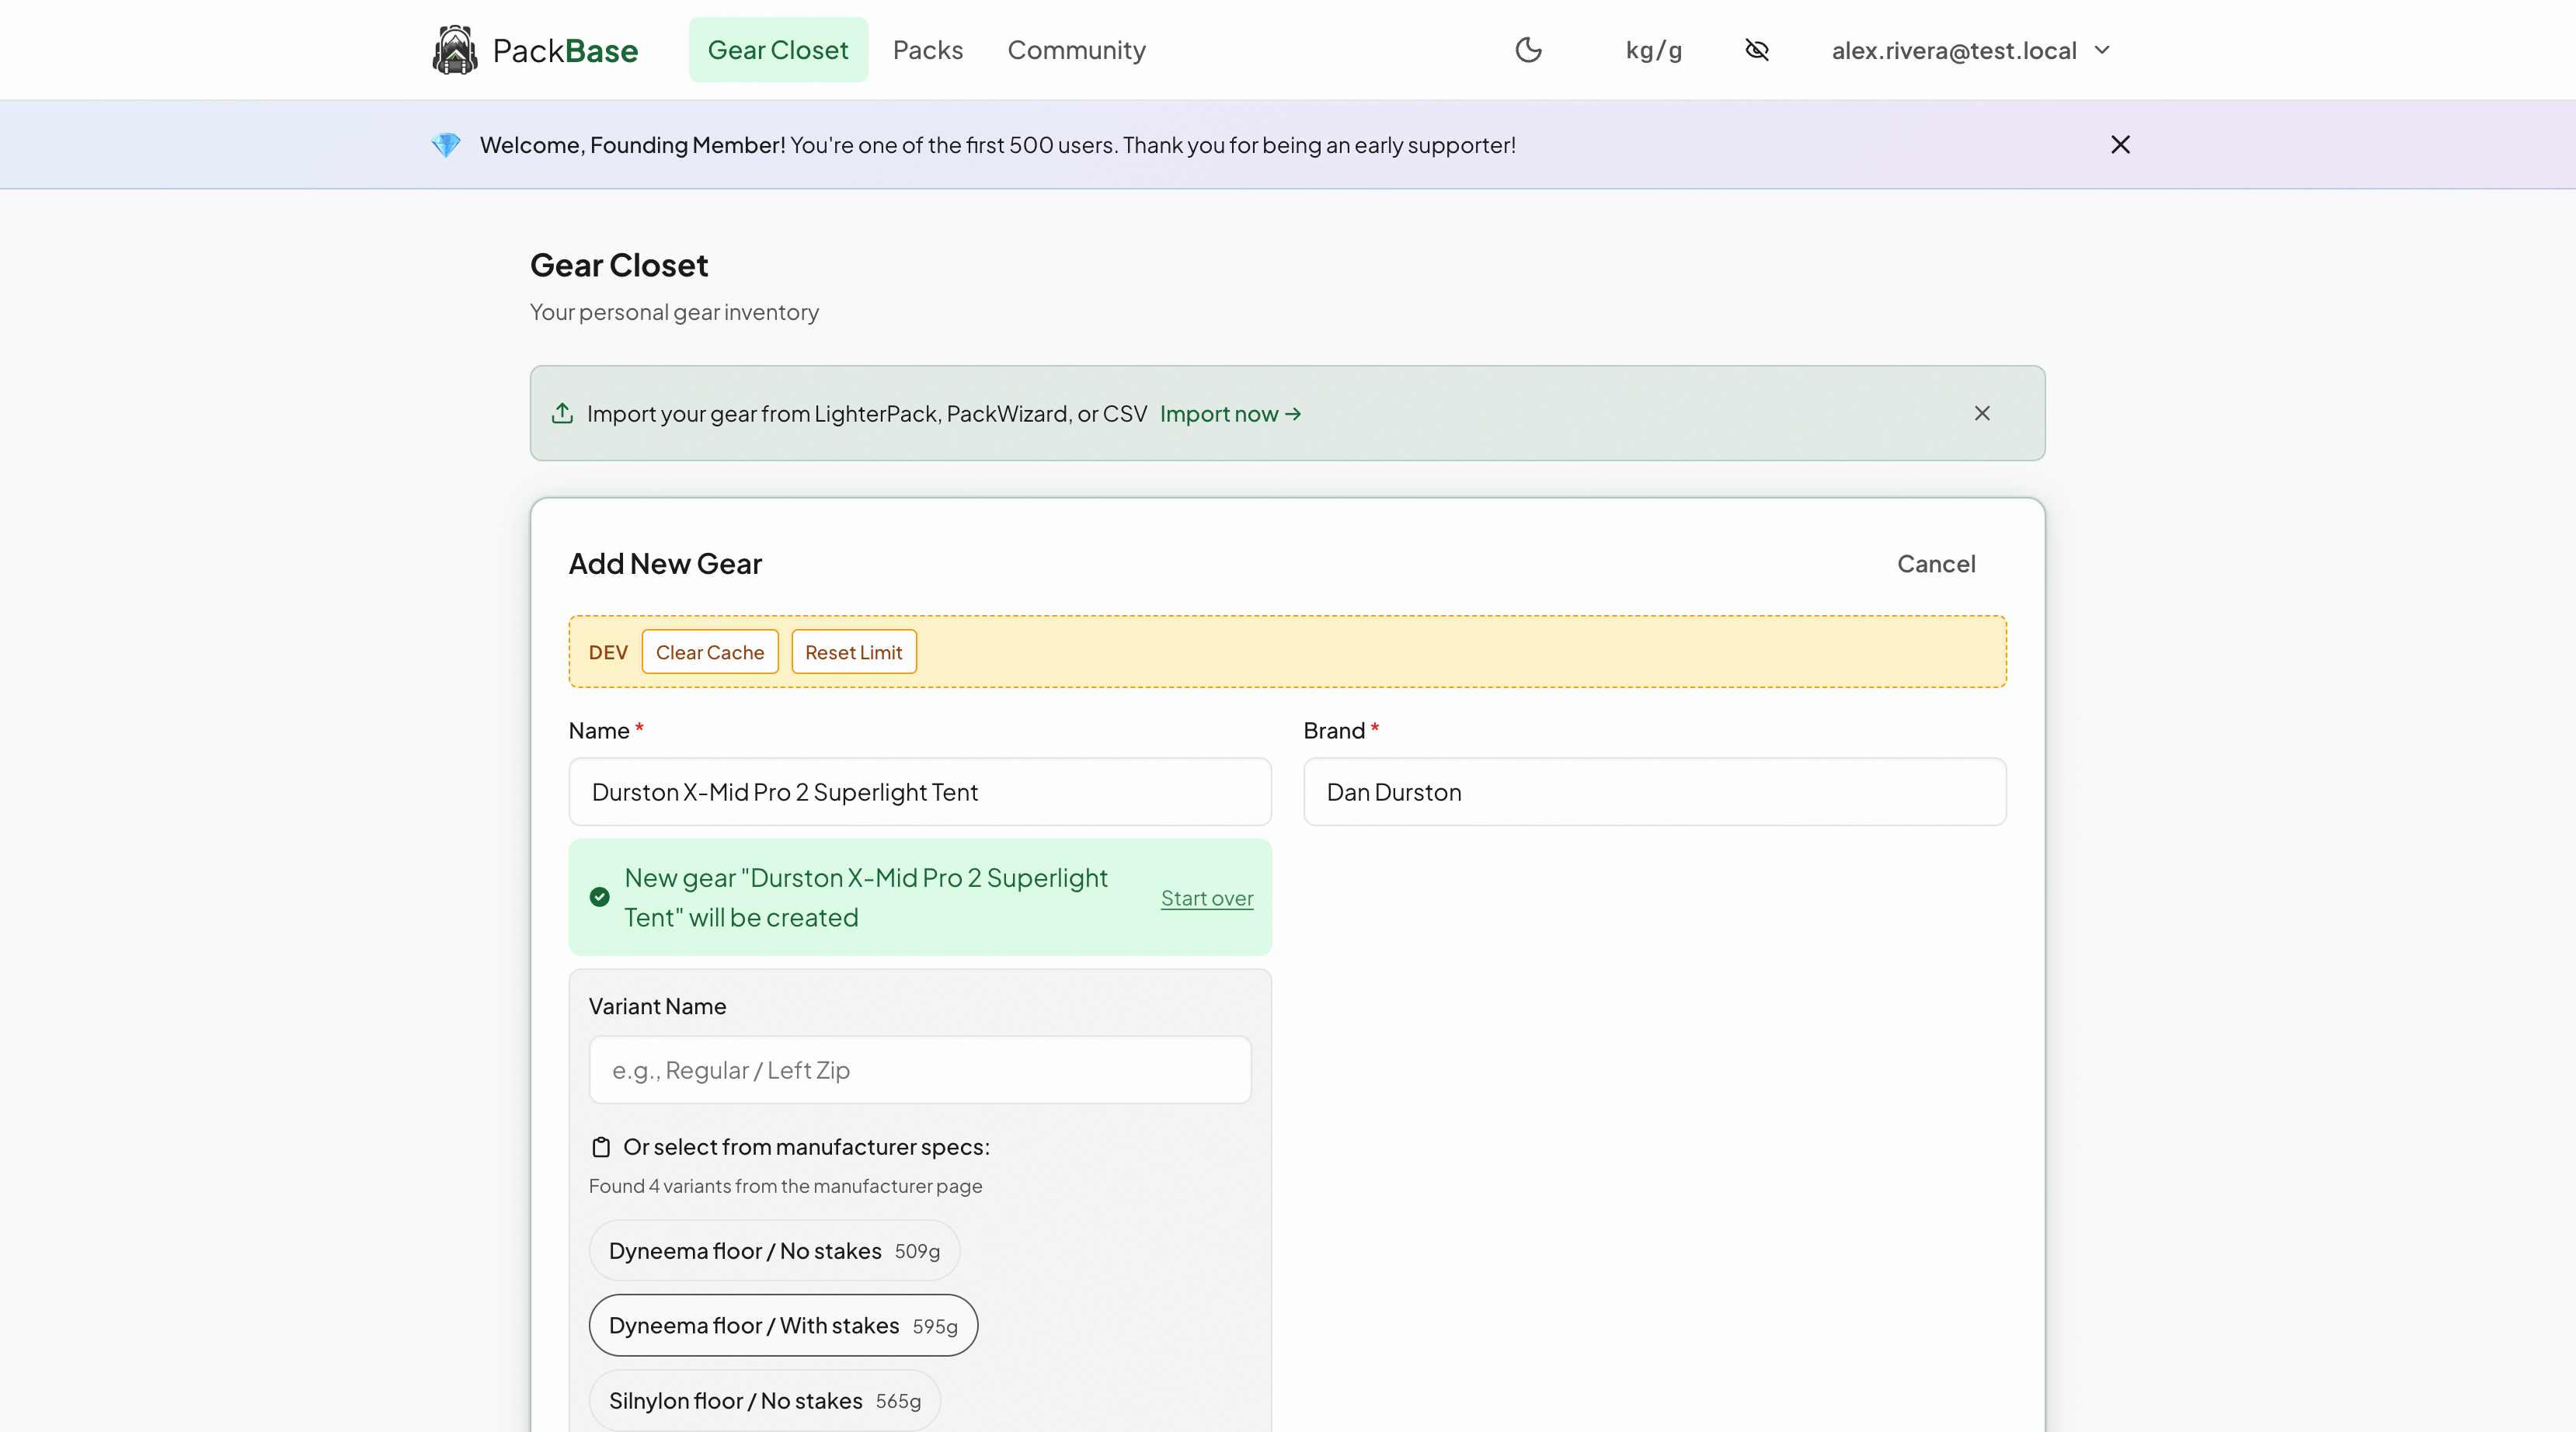Click the green checkmark status icon
This screenshot has width=2576, height=1432.
tap(600, 897)
